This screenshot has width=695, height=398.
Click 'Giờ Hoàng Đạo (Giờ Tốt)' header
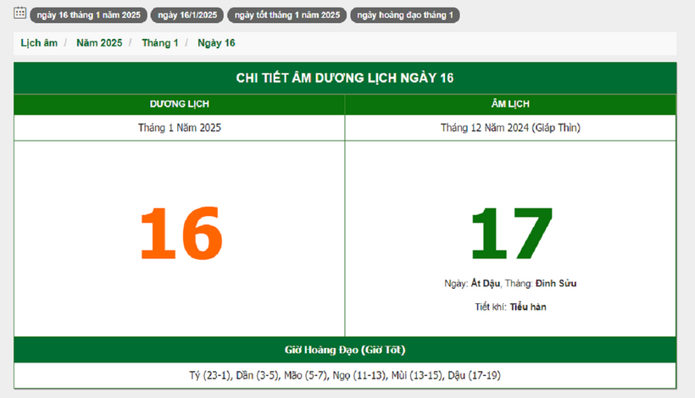(345, 350)
